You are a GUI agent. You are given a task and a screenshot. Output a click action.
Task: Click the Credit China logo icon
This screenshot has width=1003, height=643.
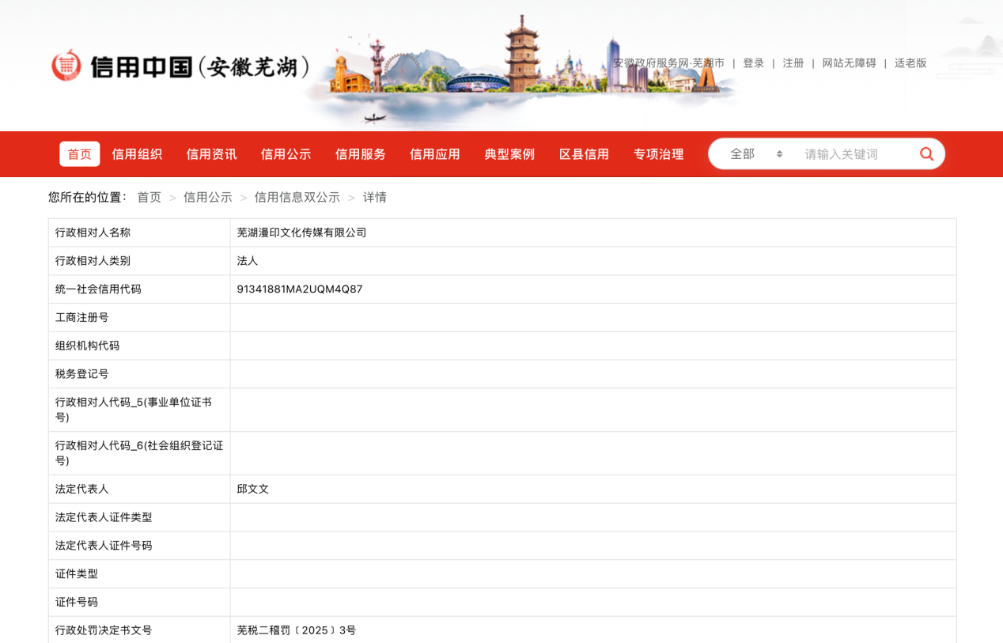(66, 66)
